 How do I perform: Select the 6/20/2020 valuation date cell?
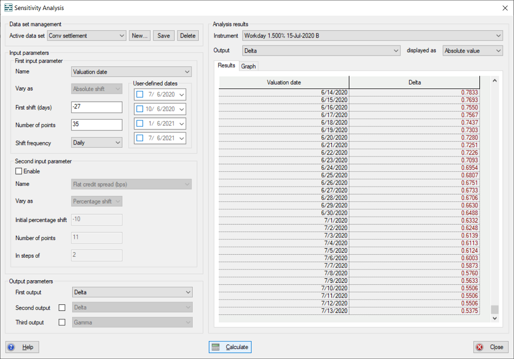coord(284,138)
